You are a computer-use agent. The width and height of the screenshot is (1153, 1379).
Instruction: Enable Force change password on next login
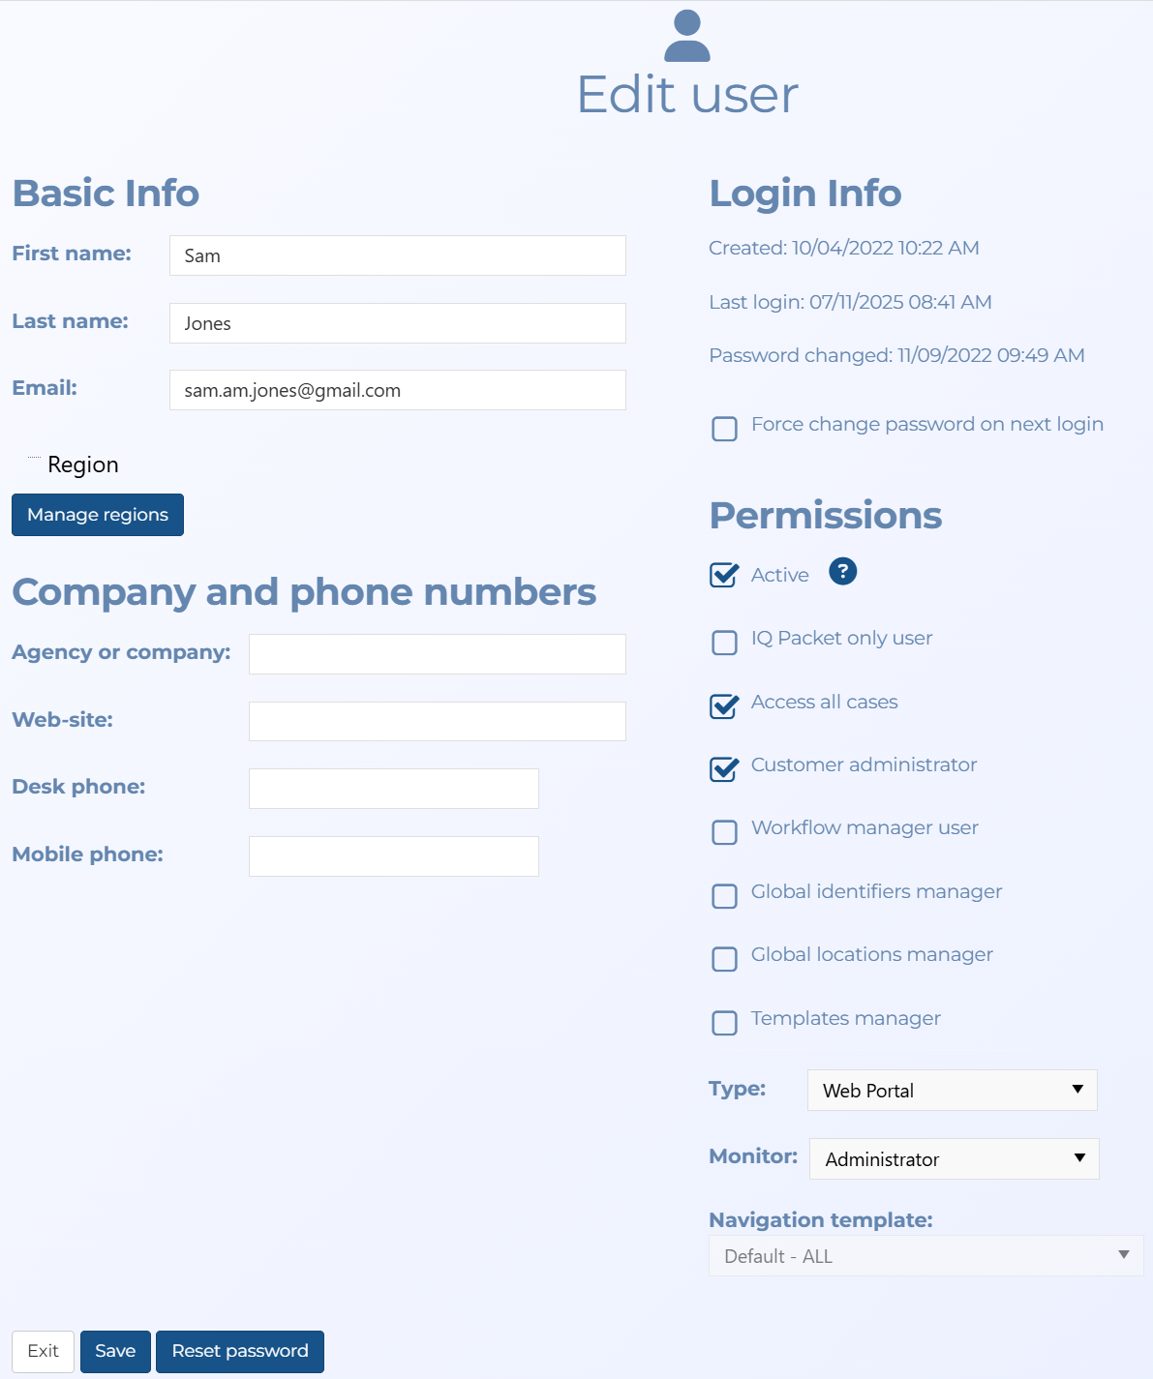(724, 429)
